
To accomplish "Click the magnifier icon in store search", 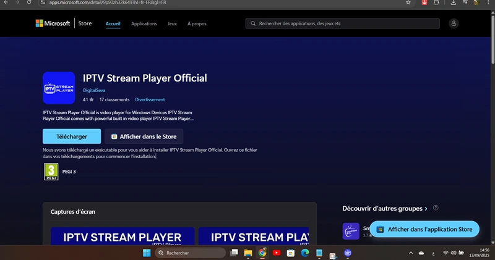I will click(x=253, y=23).
